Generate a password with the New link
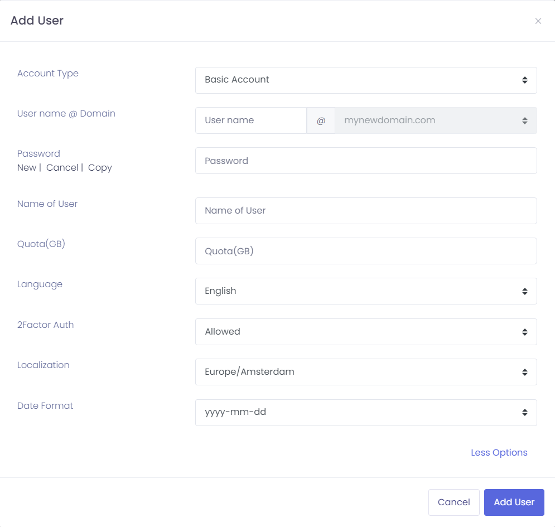 click(26, 167)
